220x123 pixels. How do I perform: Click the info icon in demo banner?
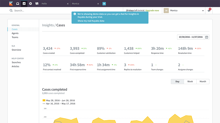(x=75, y=14)
